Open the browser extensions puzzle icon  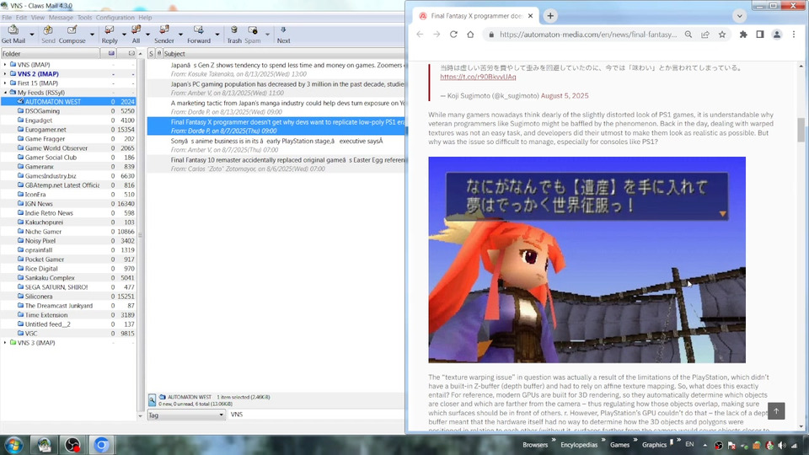743,35
